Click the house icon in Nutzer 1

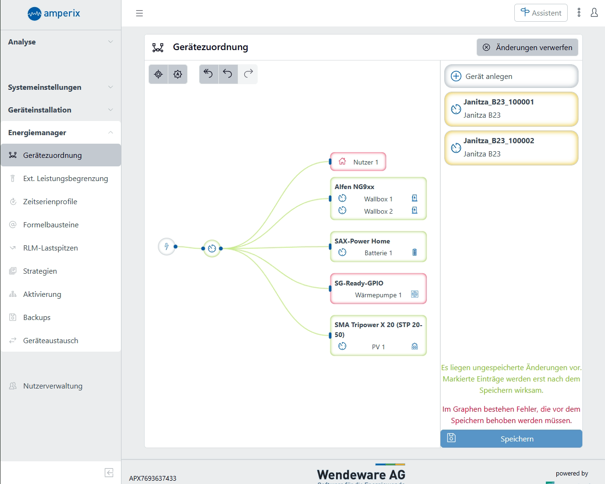tap(343, 162)
